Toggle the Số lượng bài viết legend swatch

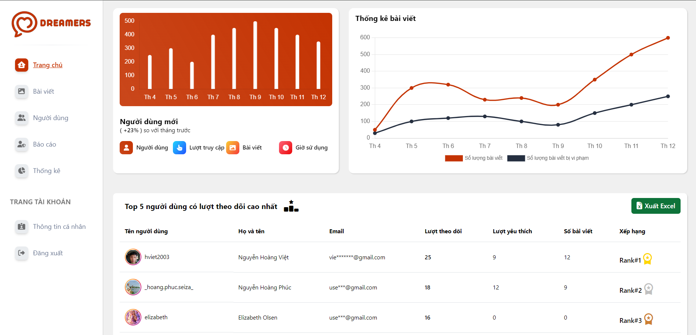pyautogui.click(x=454, y=158)
